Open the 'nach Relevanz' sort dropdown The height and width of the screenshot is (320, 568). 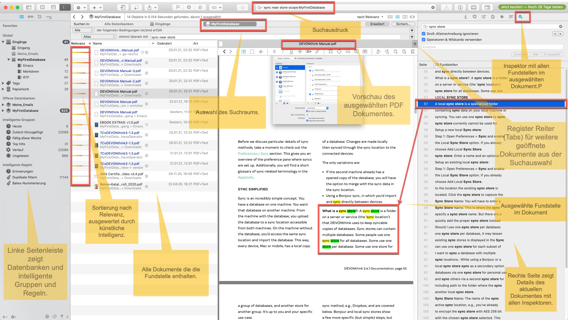coord(370,17)
